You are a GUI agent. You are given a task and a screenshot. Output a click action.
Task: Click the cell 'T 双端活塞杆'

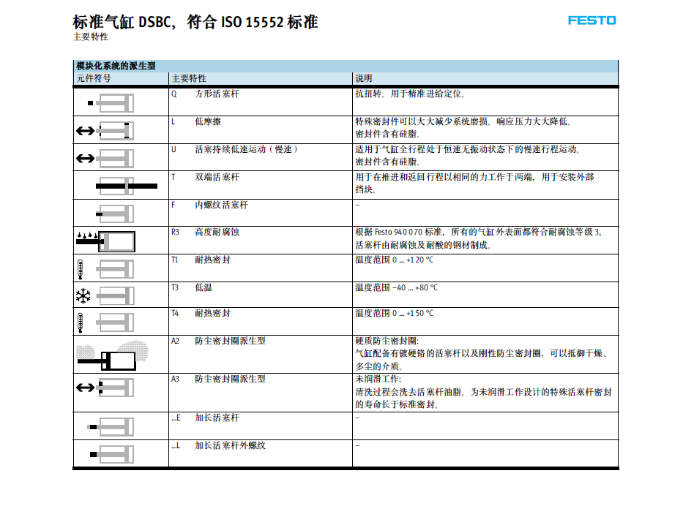pos(205,177)
